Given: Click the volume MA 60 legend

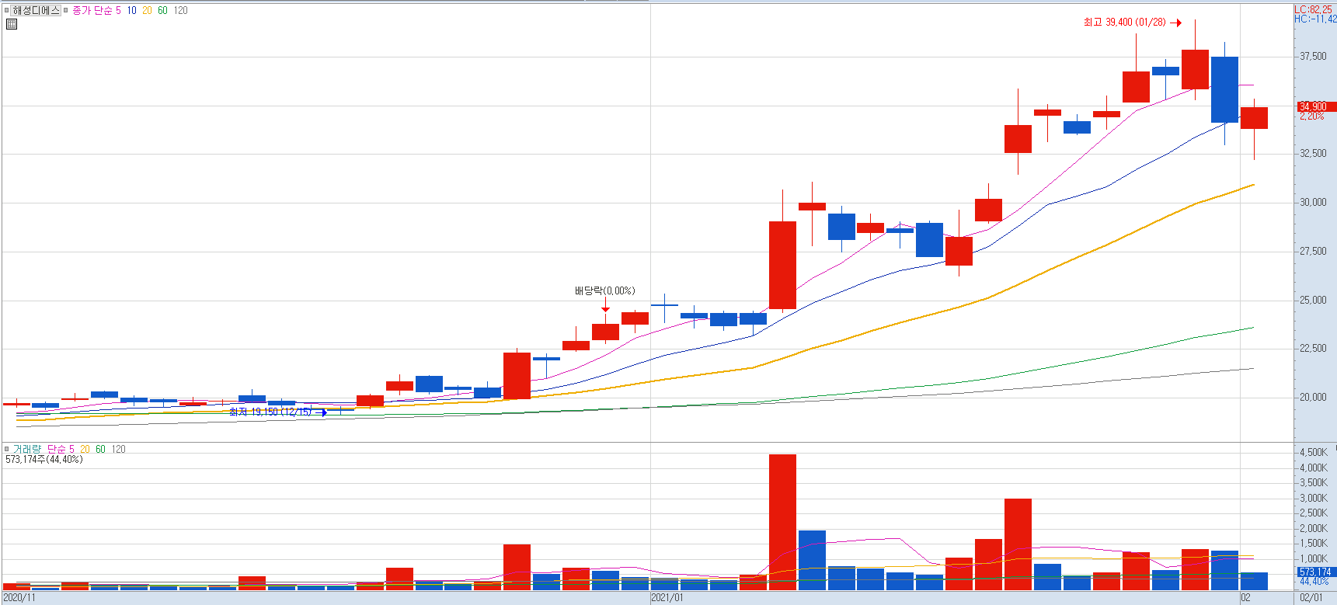Looking at the screenshot, I should [100, 449].
